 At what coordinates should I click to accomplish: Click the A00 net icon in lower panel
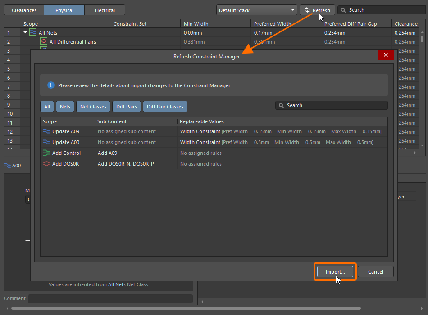(7, 166)
